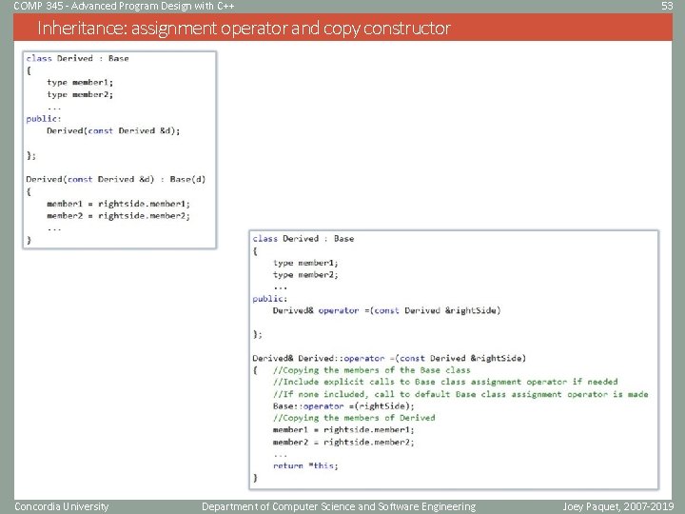This screenshot has width=685, height=514.
Task: Click the Base::operator =(rightSide); line
Action: [x=343, y=406]
